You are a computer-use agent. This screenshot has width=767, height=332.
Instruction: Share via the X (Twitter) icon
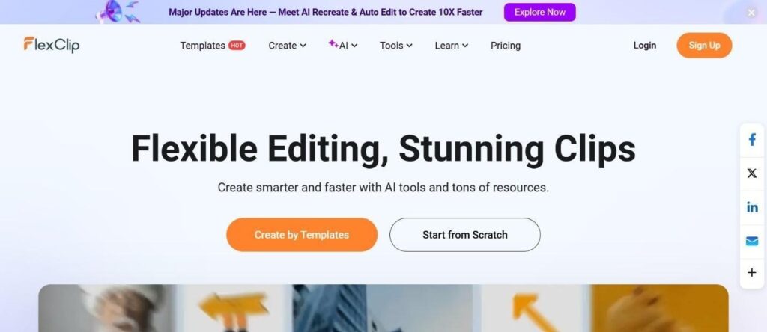point(752,173)
